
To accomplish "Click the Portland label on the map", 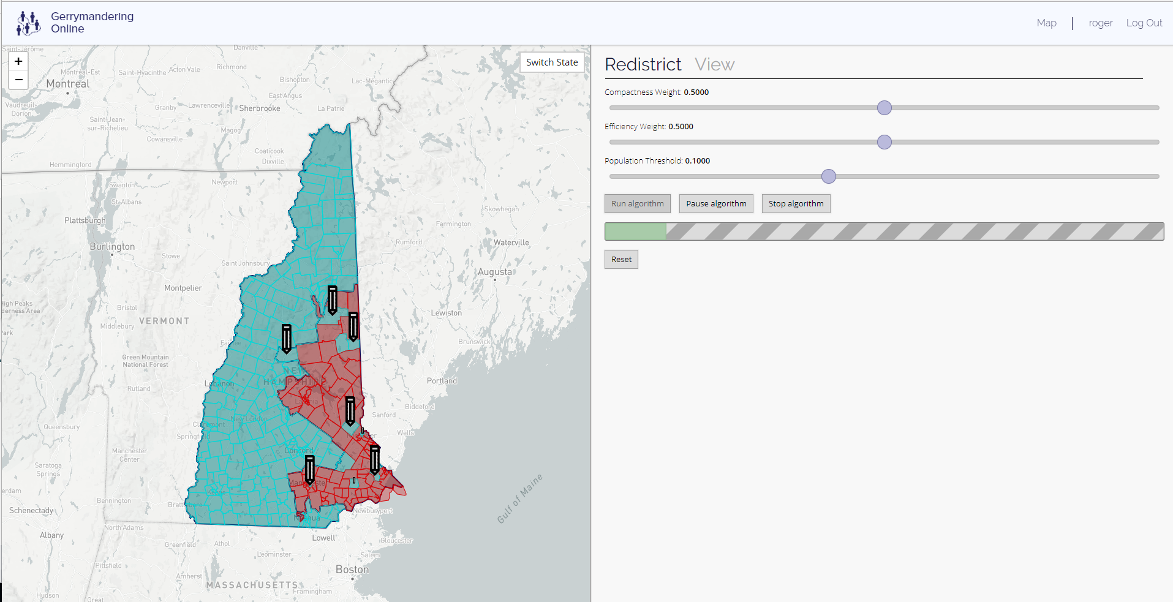I will [442, 381].
